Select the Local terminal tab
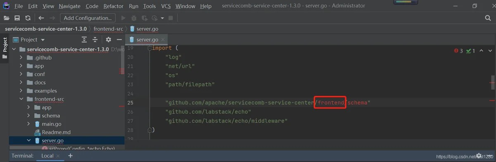 point(48,156)
